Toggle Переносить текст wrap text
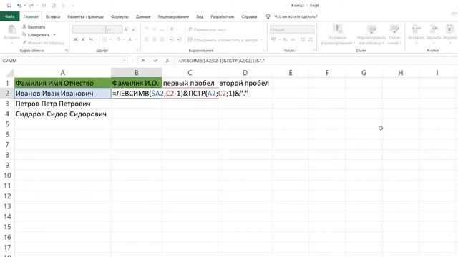Image resolution: width=458 pixels, height=257 pixels. click(208, 29)
